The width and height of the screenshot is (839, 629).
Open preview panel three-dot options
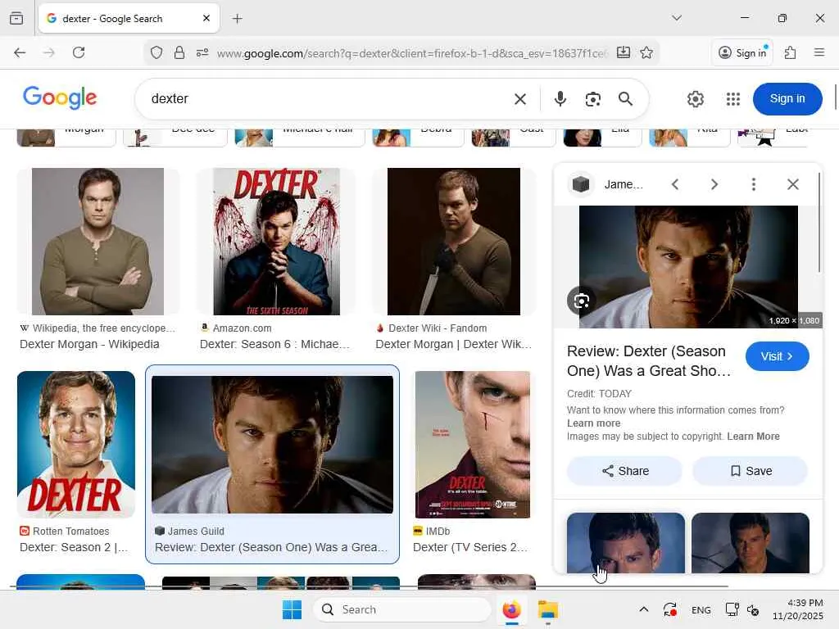point(754,184)
